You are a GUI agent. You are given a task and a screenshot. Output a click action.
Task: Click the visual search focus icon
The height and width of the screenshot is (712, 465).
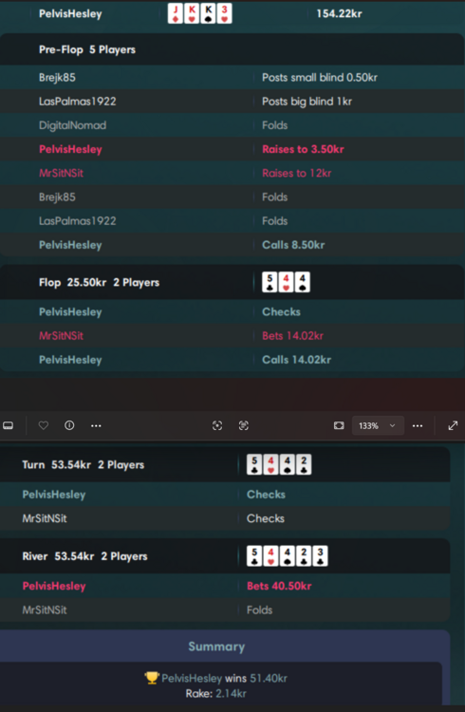217,425
